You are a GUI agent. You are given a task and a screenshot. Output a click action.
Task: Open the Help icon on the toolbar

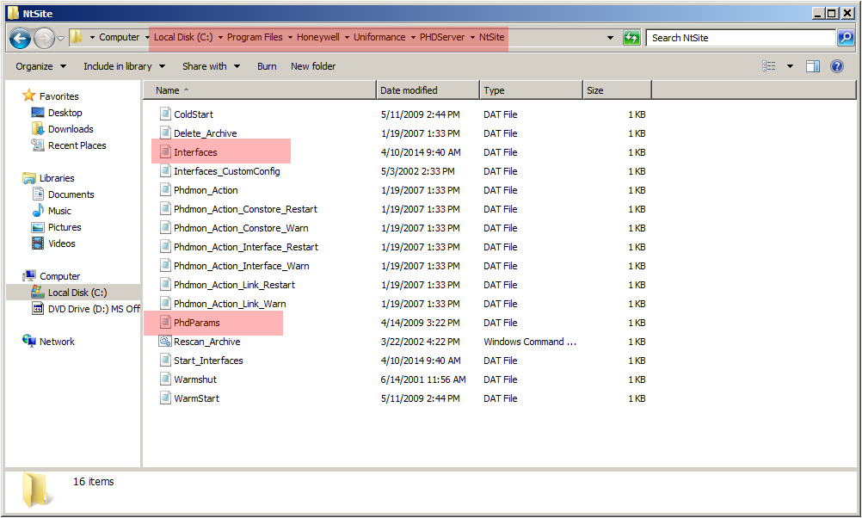835,66
